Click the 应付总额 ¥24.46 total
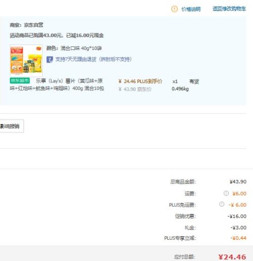The height and width of the screenshot is (261, 253). click(232, 257)
